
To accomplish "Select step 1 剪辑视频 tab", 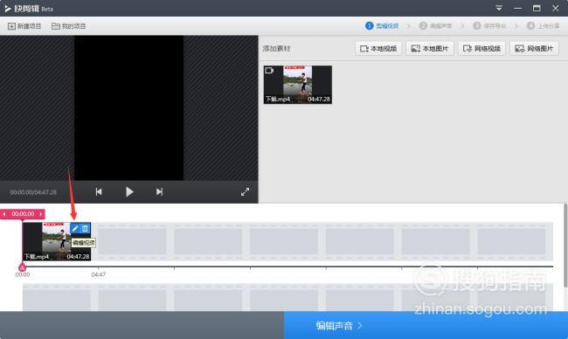I will coord(382,25).
